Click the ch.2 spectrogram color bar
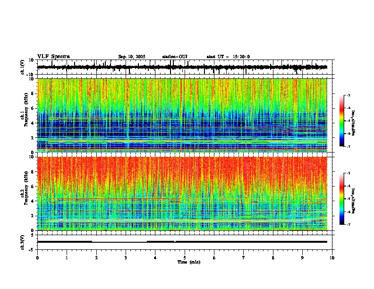 tap(342, 199)
